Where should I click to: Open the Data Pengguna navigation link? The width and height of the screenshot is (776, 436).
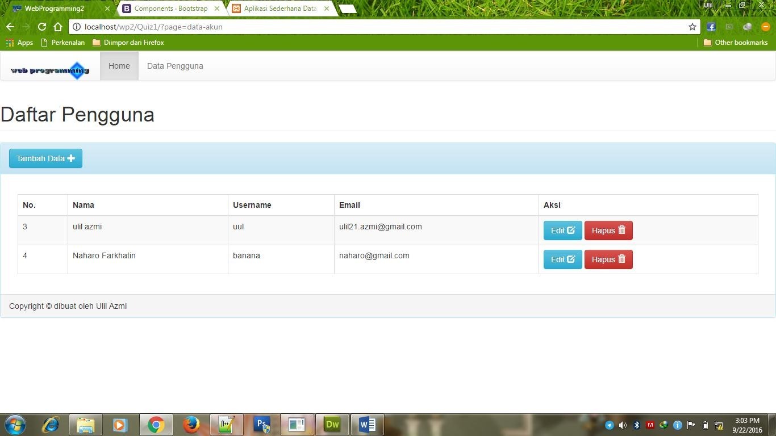(x=174, y=66)
